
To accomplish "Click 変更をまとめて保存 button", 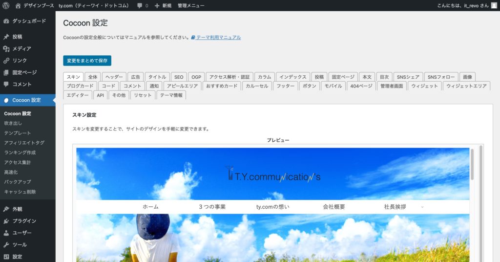I will click(87, 61).
